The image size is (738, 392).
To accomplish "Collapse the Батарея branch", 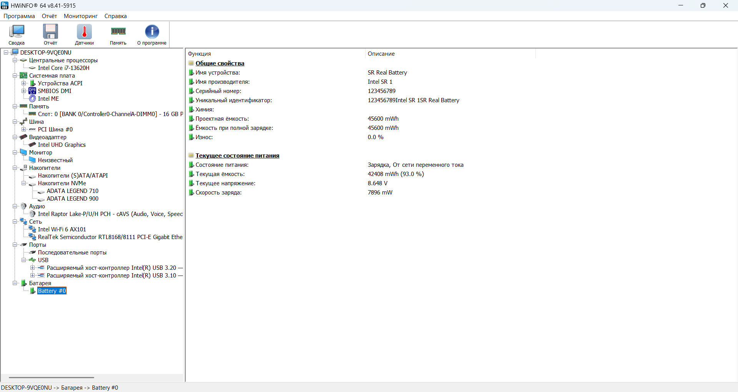I will 15,283.
